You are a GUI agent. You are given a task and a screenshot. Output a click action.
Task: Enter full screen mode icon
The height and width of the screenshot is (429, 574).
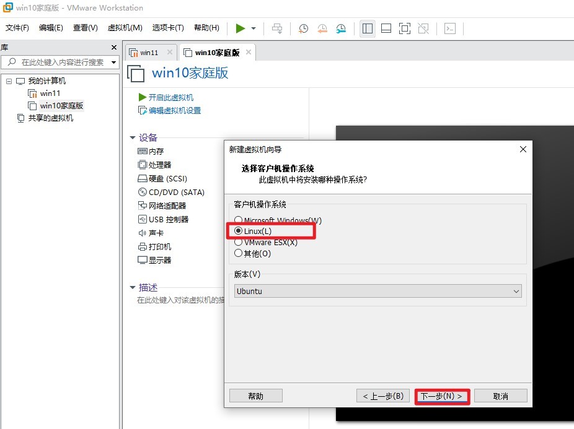click(x=405, y=28)
